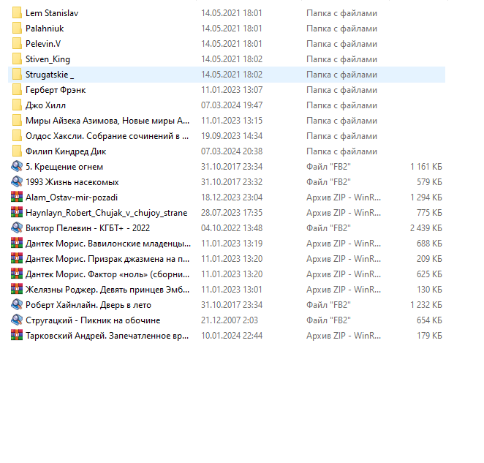Select the highlighted Strugatskie _ folder name

[x=50, y=75]
